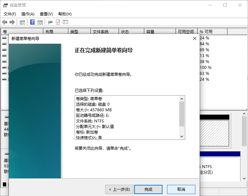Click the 可用空间 column header
The image size is (248, 196).
[x=186, y=32]
